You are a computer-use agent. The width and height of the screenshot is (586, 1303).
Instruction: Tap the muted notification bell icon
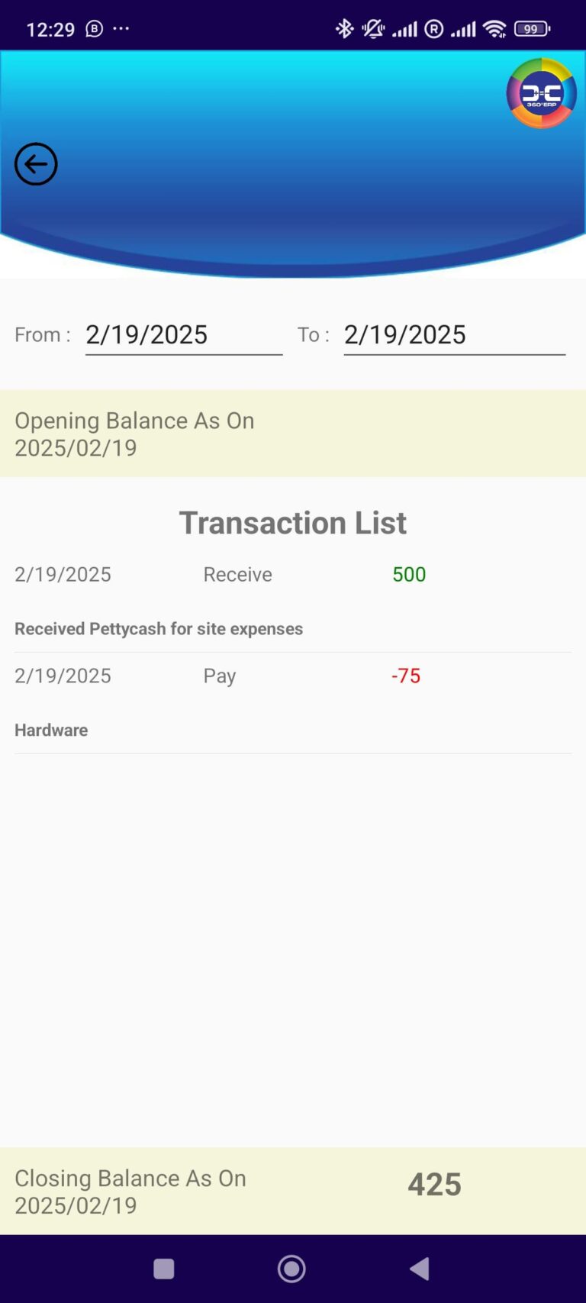tap(373, 29)
